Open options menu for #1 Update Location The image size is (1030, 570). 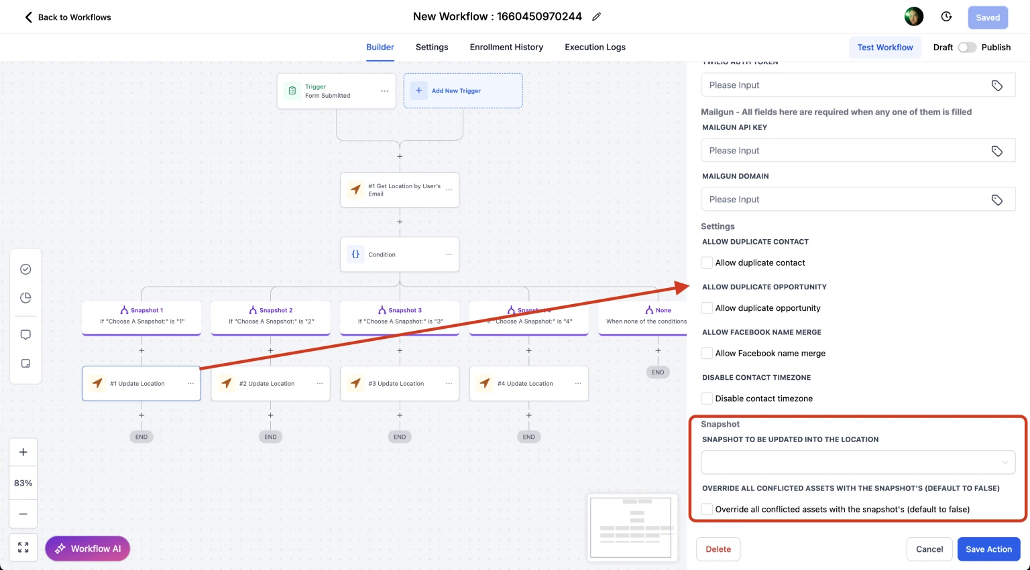190,384
